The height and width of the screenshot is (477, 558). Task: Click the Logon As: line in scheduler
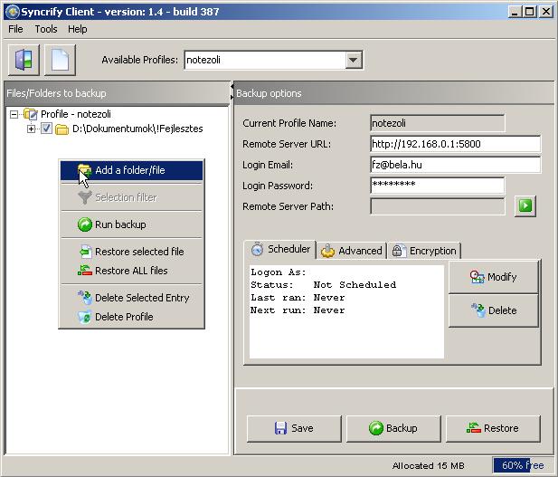(x=279, y=272)
